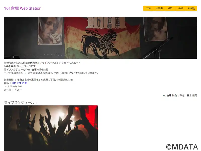Call the phone number 011-721-7193 link

20,83
